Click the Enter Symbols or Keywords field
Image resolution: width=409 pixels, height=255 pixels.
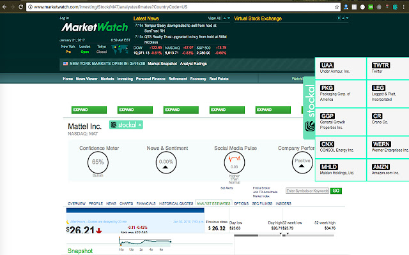(x=307, y=191)
